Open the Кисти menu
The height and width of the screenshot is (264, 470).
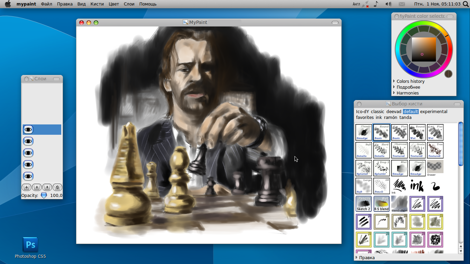click(x=97, y=4)
